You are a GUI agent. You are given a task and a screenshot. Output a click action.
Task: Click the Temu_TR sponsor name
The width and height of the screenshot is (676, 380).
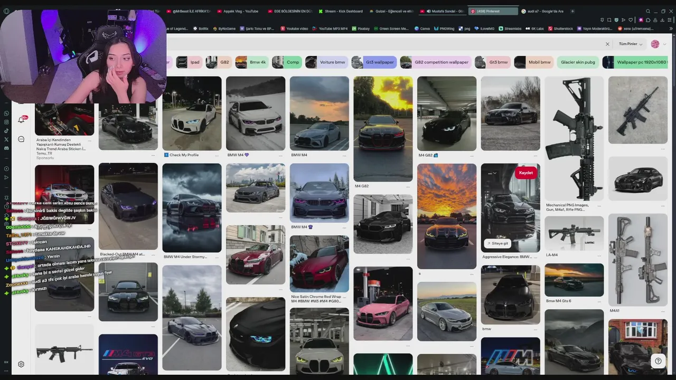coord(44,154)
